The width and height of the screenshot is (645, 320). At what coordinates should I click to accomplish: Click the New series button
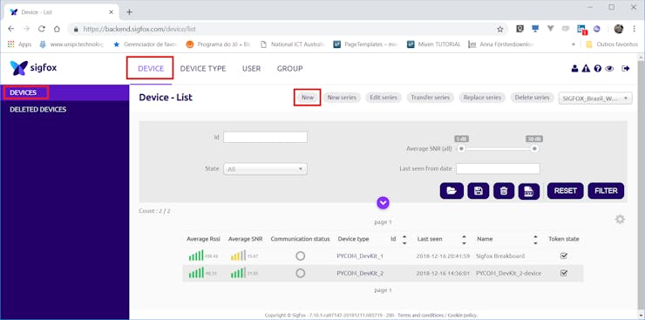[x=342, y=98]
